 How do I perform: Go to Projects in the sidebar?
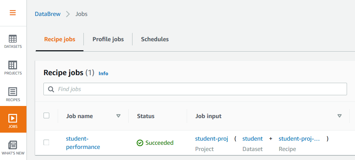13,68
